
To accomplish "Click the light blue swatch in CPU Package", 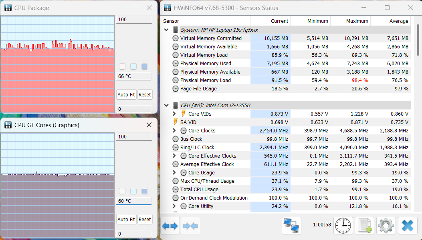I will click(133, 66).
